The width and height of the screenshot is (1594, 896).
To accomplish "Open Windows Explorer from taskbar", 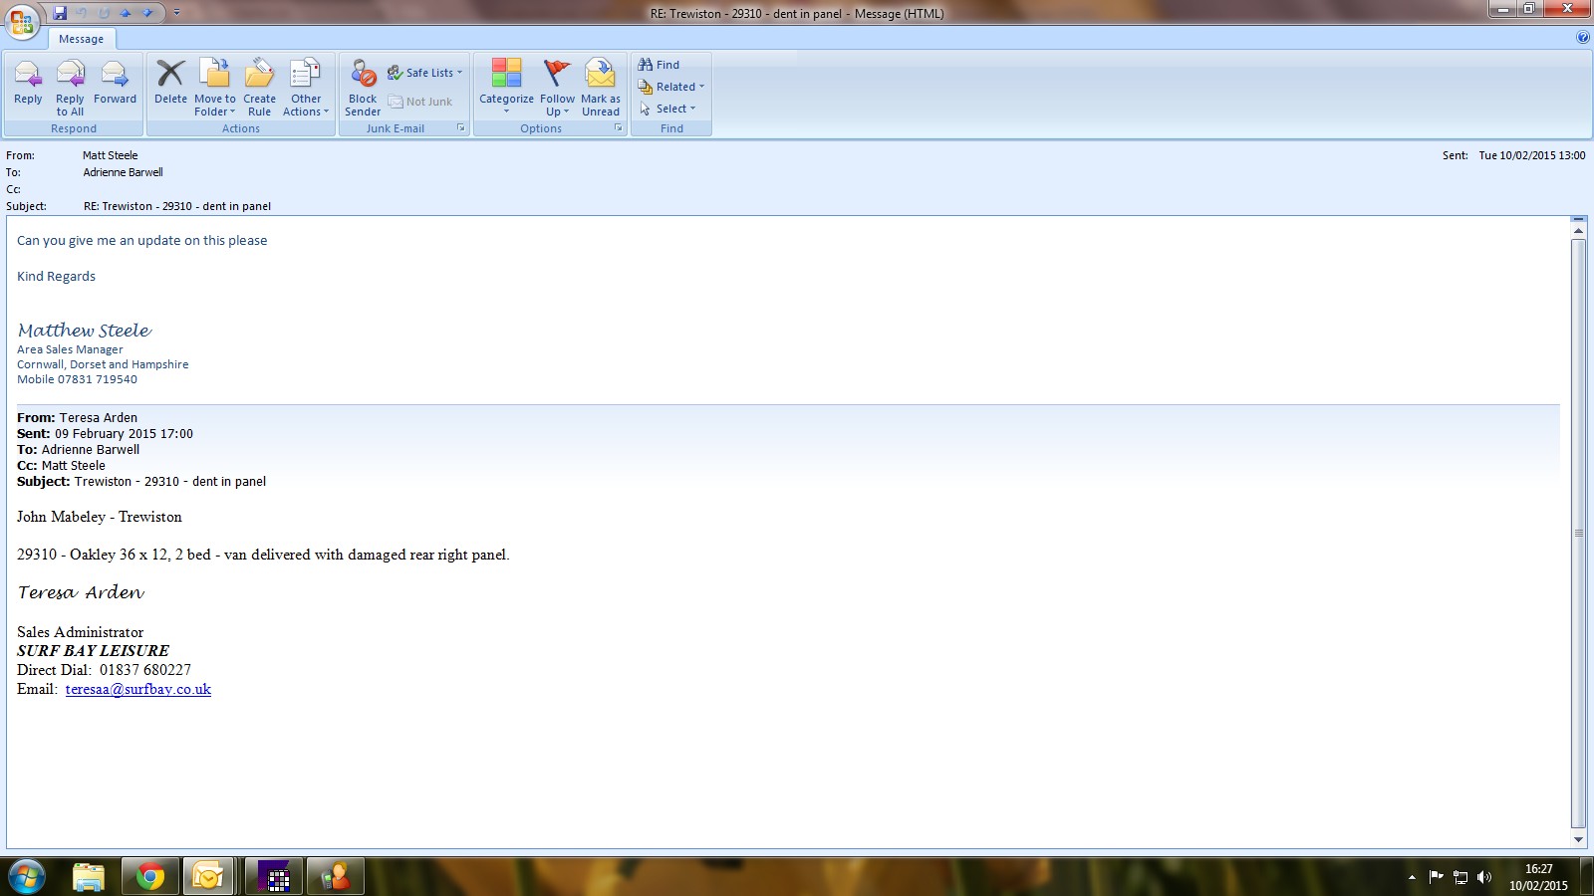I will 89,876.
